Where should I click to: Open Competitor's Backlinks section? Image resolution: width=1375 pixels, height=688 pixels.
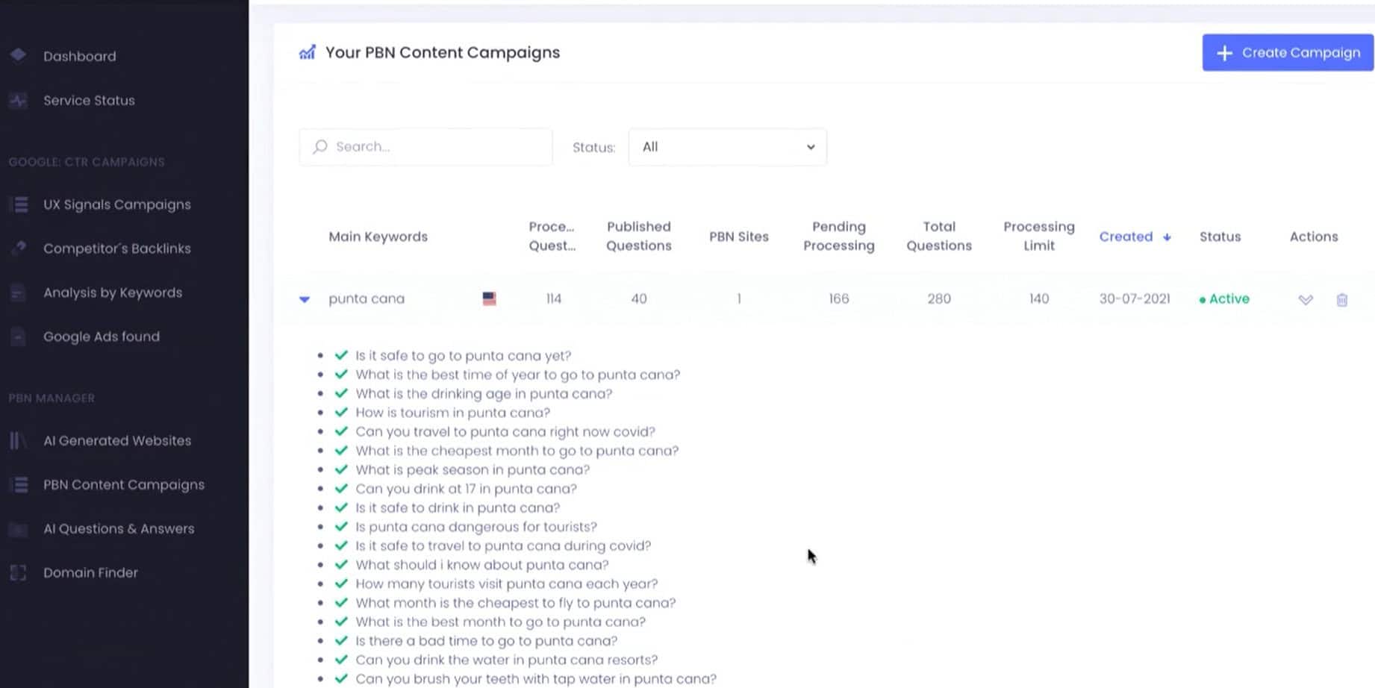coord(117,248)
